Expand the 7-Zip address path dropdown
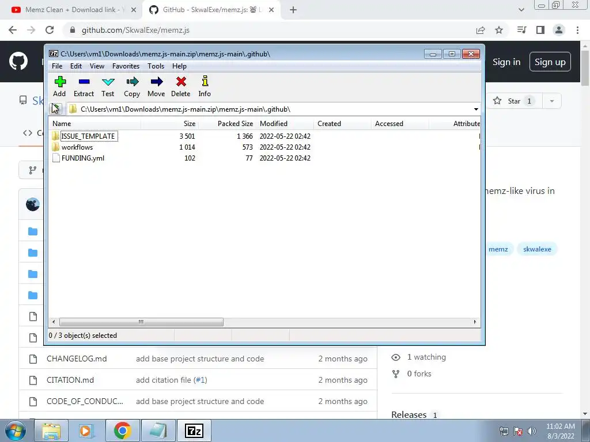The image size is (590, 442). 476,109
